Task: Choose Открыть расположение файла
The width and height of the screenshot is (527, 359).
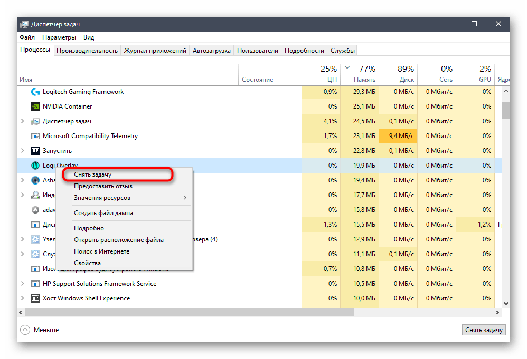Action: (124, 240)
